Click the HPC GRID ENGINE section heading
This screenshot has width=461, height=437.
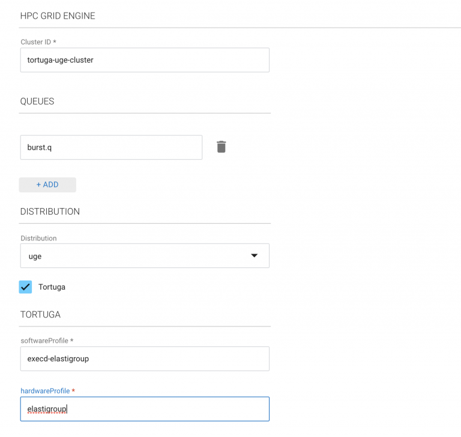pyautogui.click(x=58, y=16)
